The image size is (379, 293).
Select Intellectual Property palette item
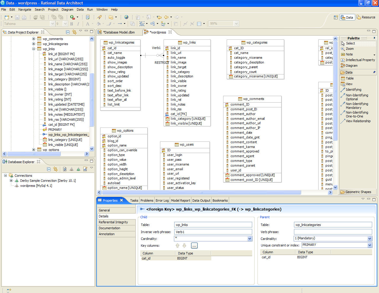357,60
